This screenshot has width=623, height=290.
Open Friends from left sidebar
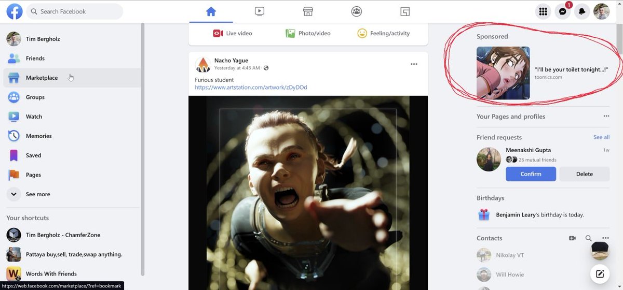72,59
